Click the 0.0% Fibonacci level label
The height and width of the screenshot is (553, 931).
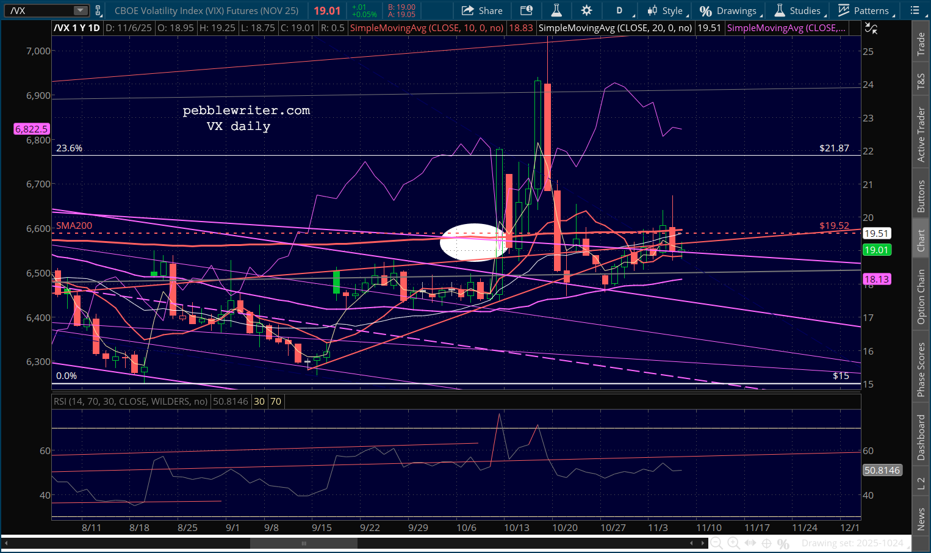point(66,376)
